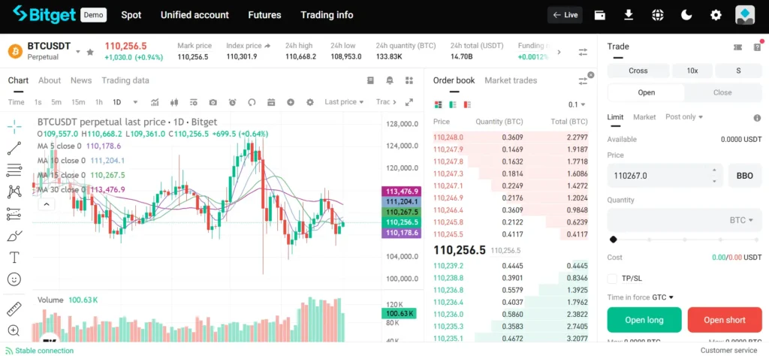Open the wallet icon in header

point(599,15)
